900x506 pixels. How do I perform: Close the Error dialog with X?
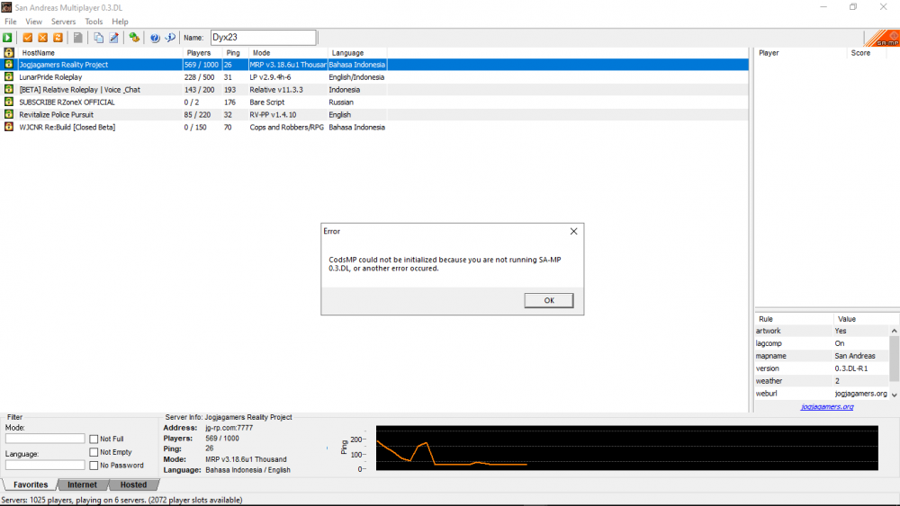573,231
